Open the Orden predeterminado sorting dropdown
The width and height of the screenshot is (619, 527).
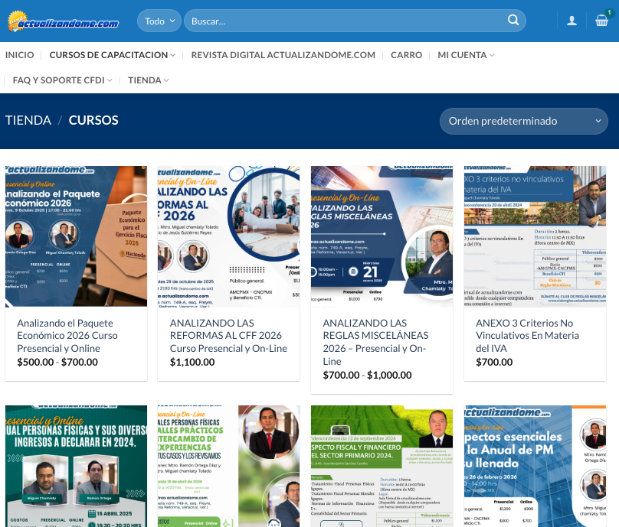[x=523, y=121]
